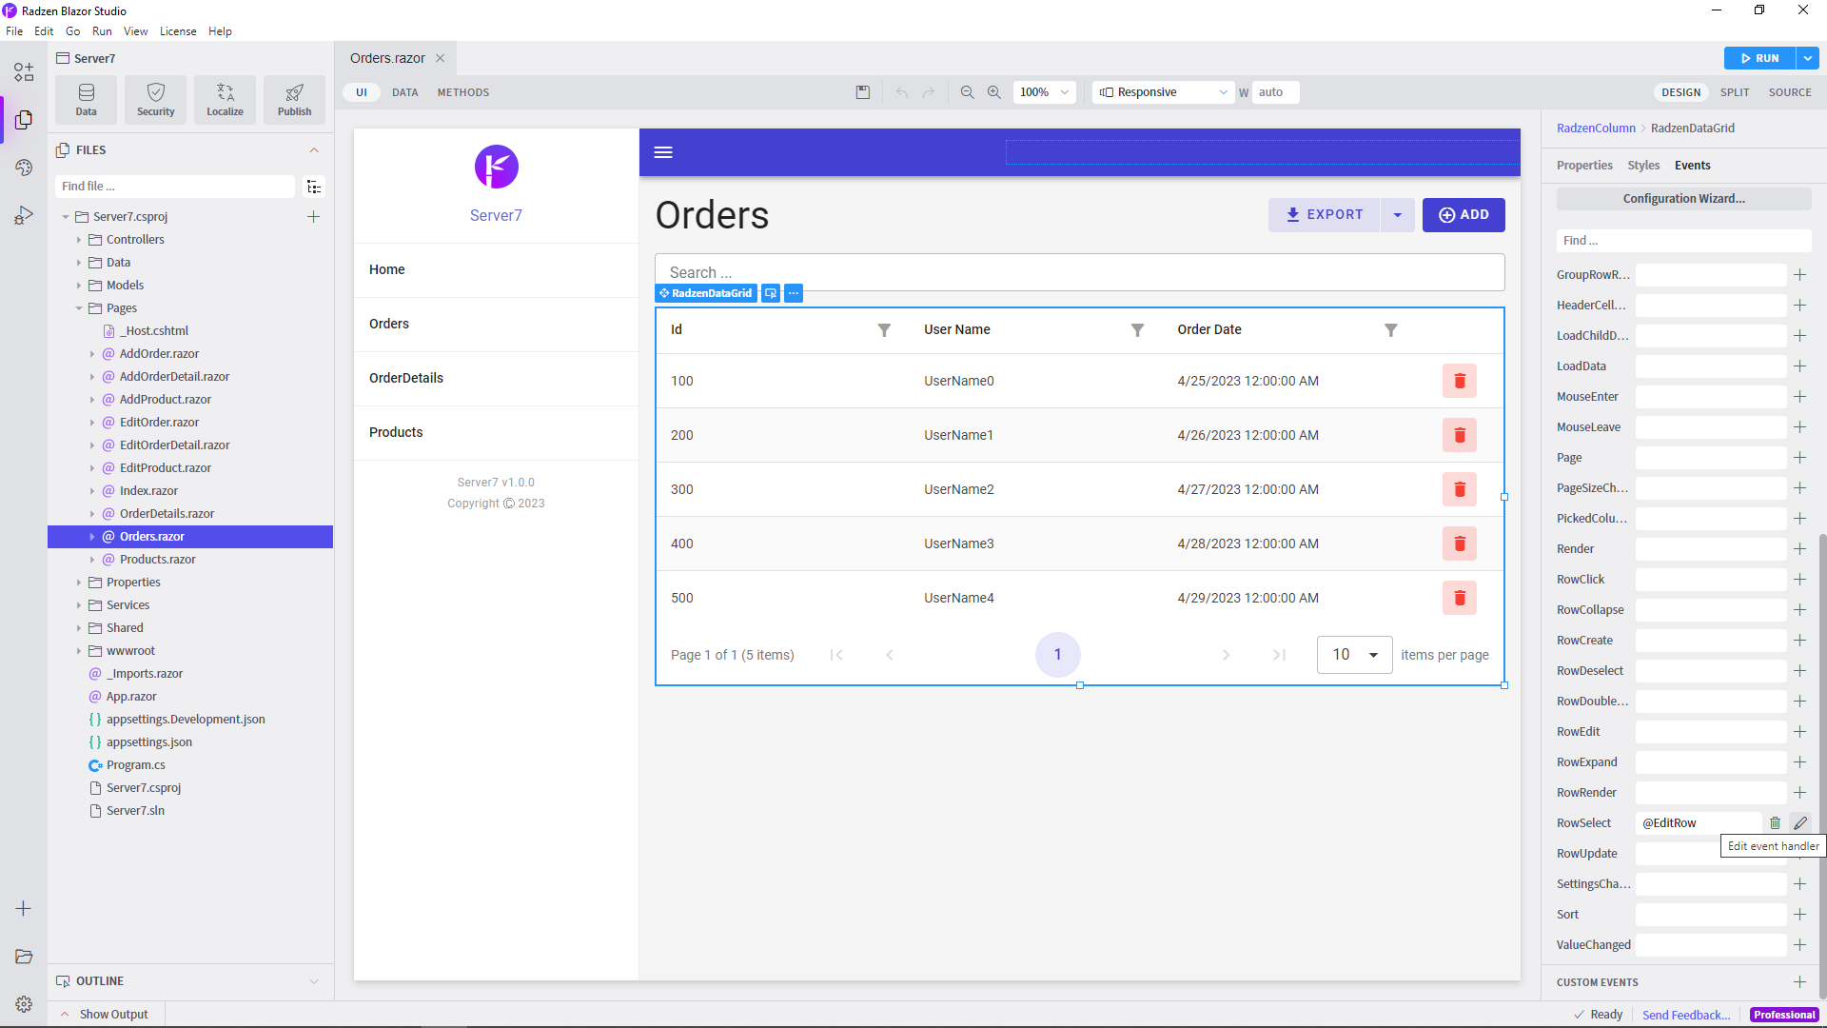Open the Run menu
Screen dimensions: 1827x1028
[102, 31]
